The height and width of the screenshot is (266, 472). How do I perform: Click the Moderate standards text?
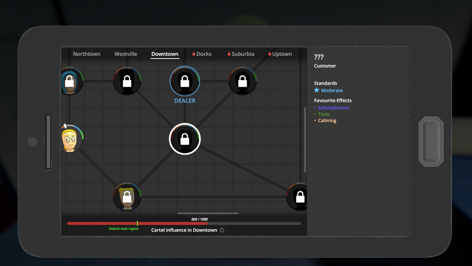pyautogui.click(x=332, y=91)
